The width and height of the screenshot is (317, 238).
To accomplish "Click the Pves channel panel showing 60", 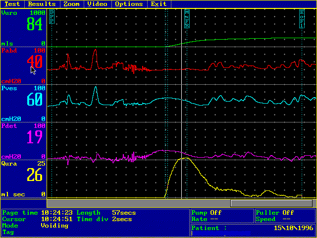I will coord(23,103).
